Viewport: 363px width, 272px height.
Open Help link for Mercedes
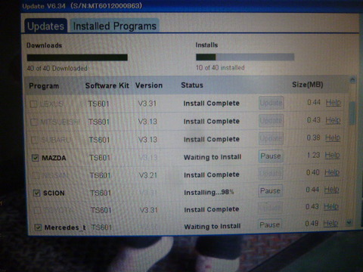[x=330, y=223]
